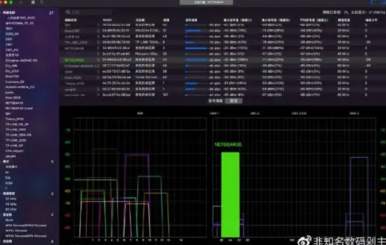
Task: Sort by the 噪音水平 column header
Action: [x=372, y=20]
